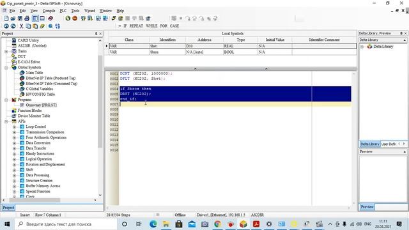
Task: Switch to the User Defined library tab
Action: coord(389,144)
